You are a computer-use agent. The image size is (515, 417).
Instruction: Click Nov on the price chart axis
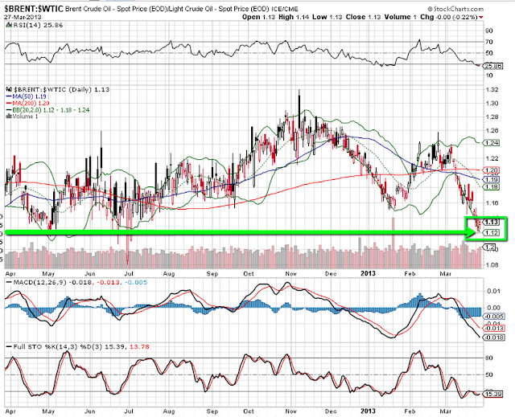[291, 274]
